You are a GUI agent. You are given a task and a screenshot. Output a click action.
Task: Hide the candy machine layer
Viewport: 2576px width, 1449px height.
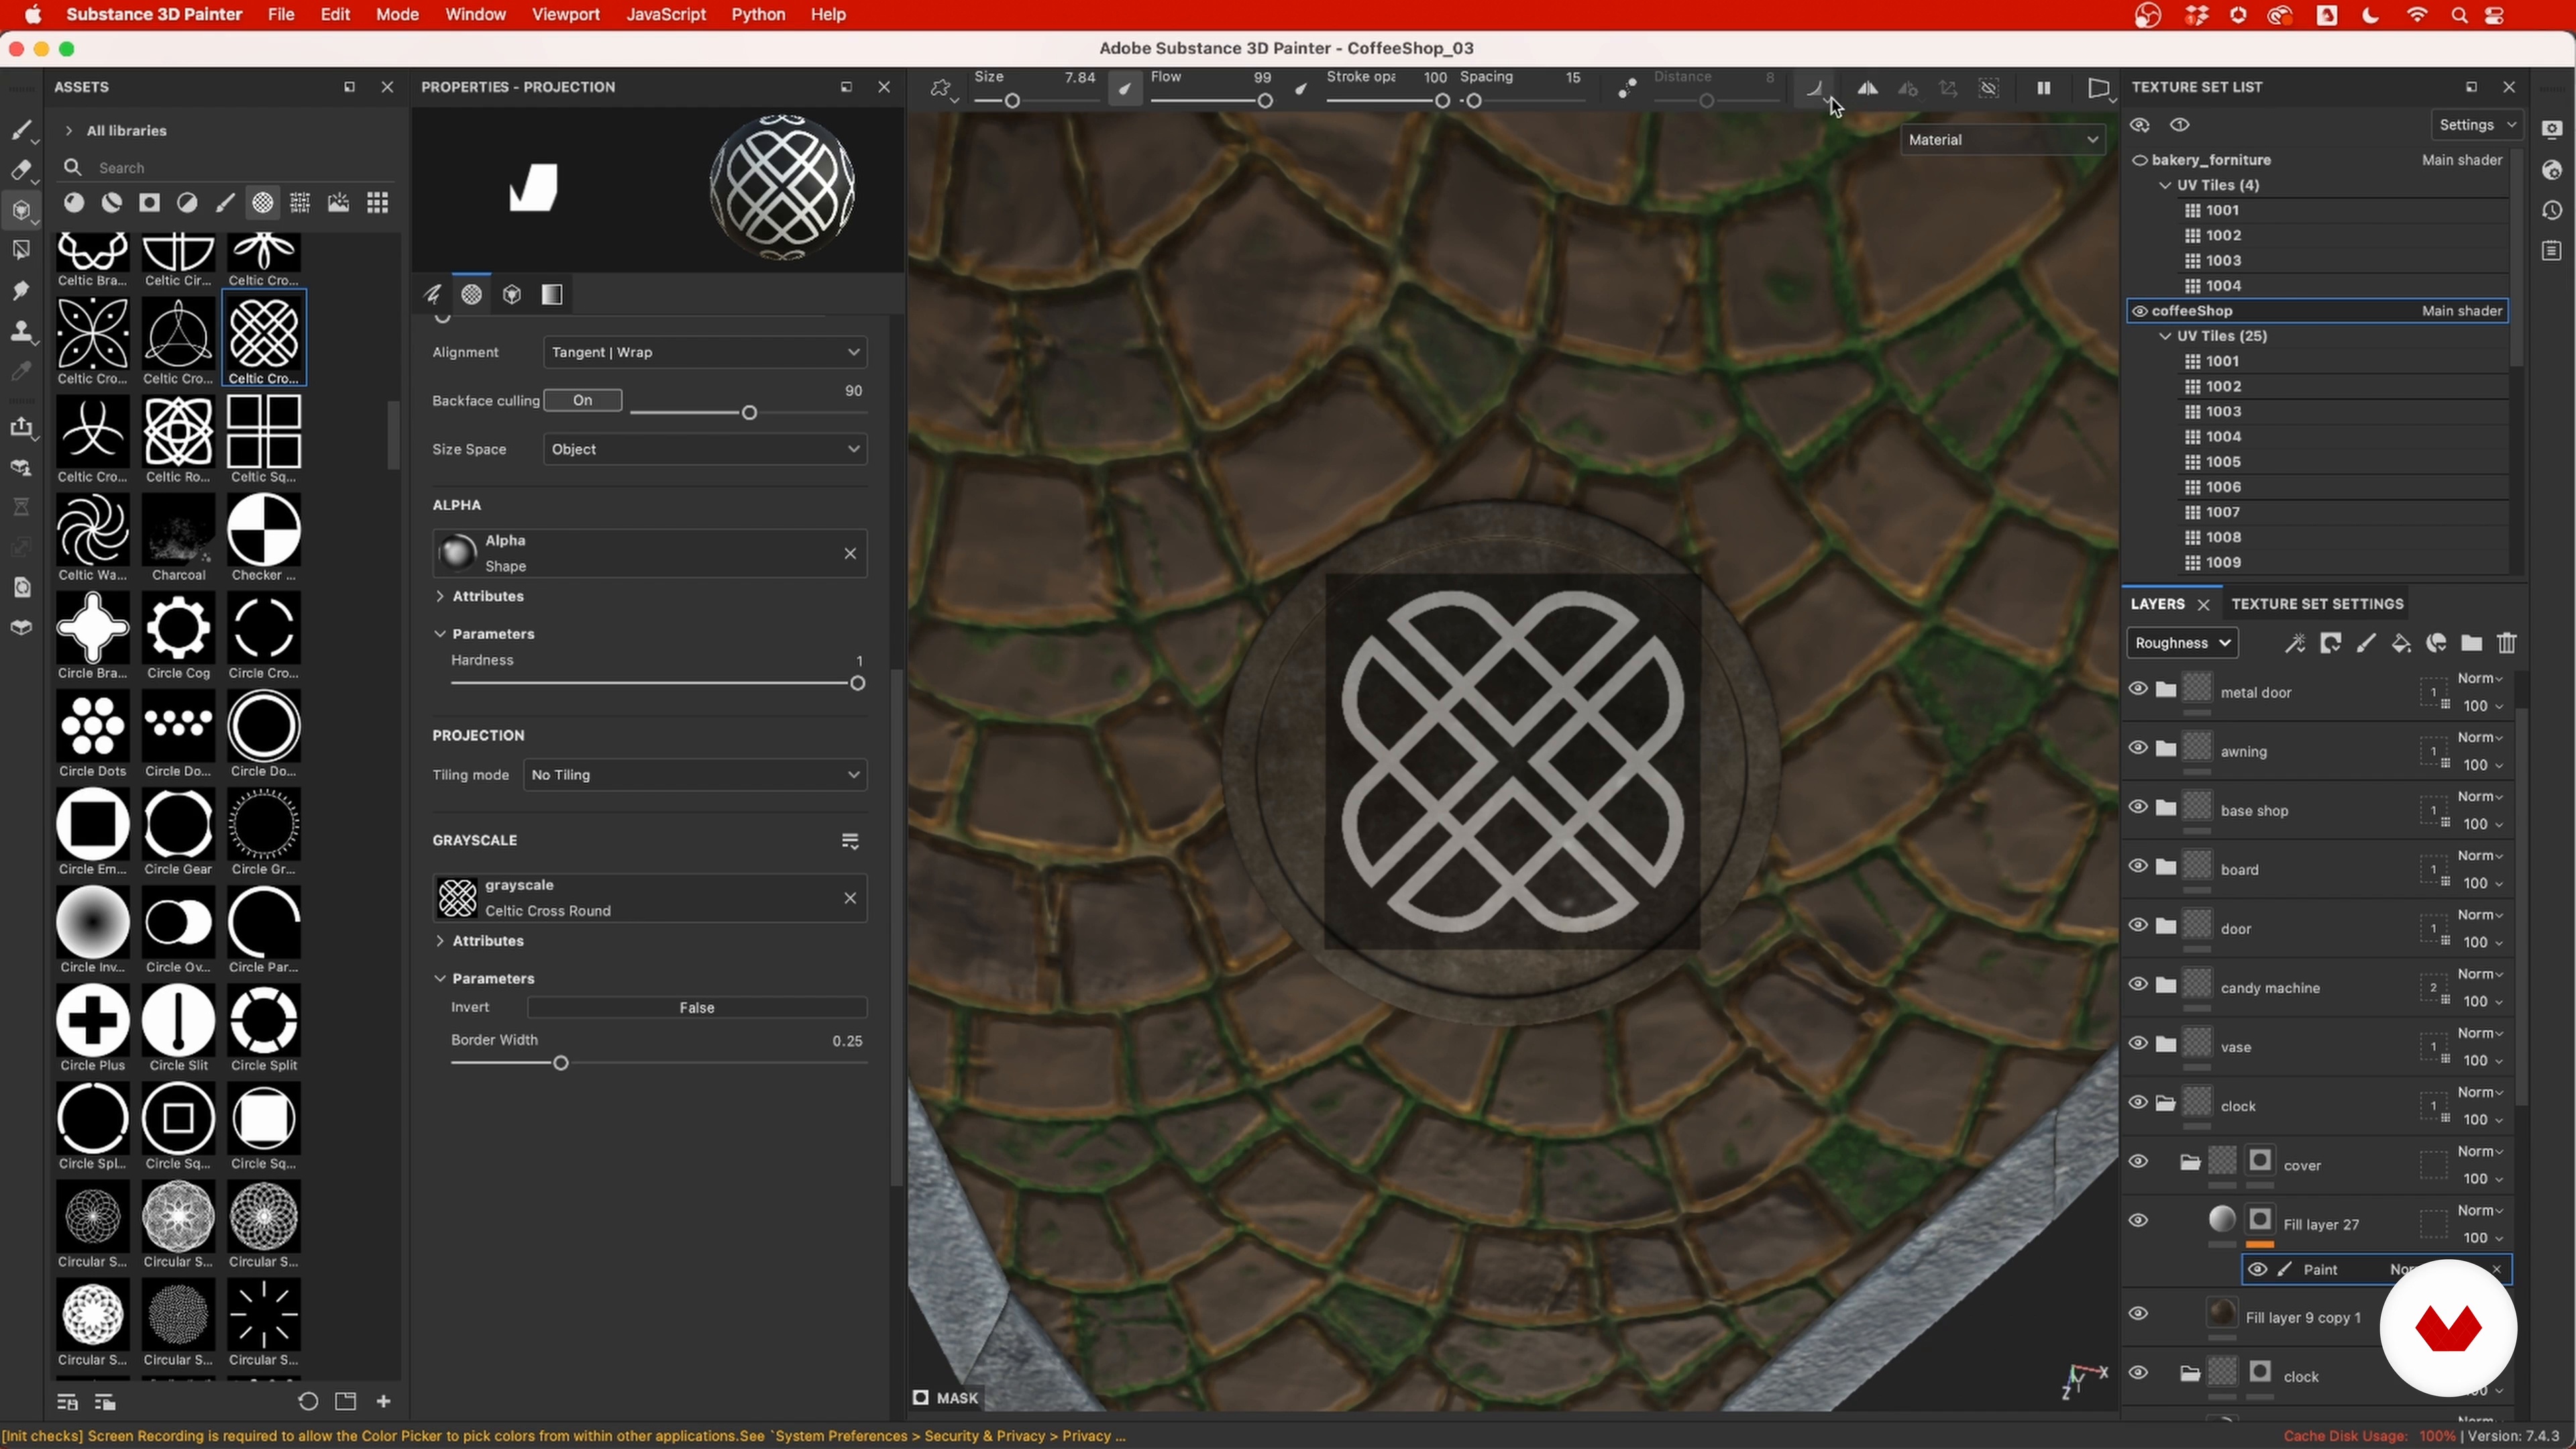click(2138, 984)
